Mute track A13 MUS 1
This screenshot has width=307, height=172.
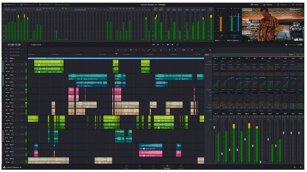tap(22, 148)
